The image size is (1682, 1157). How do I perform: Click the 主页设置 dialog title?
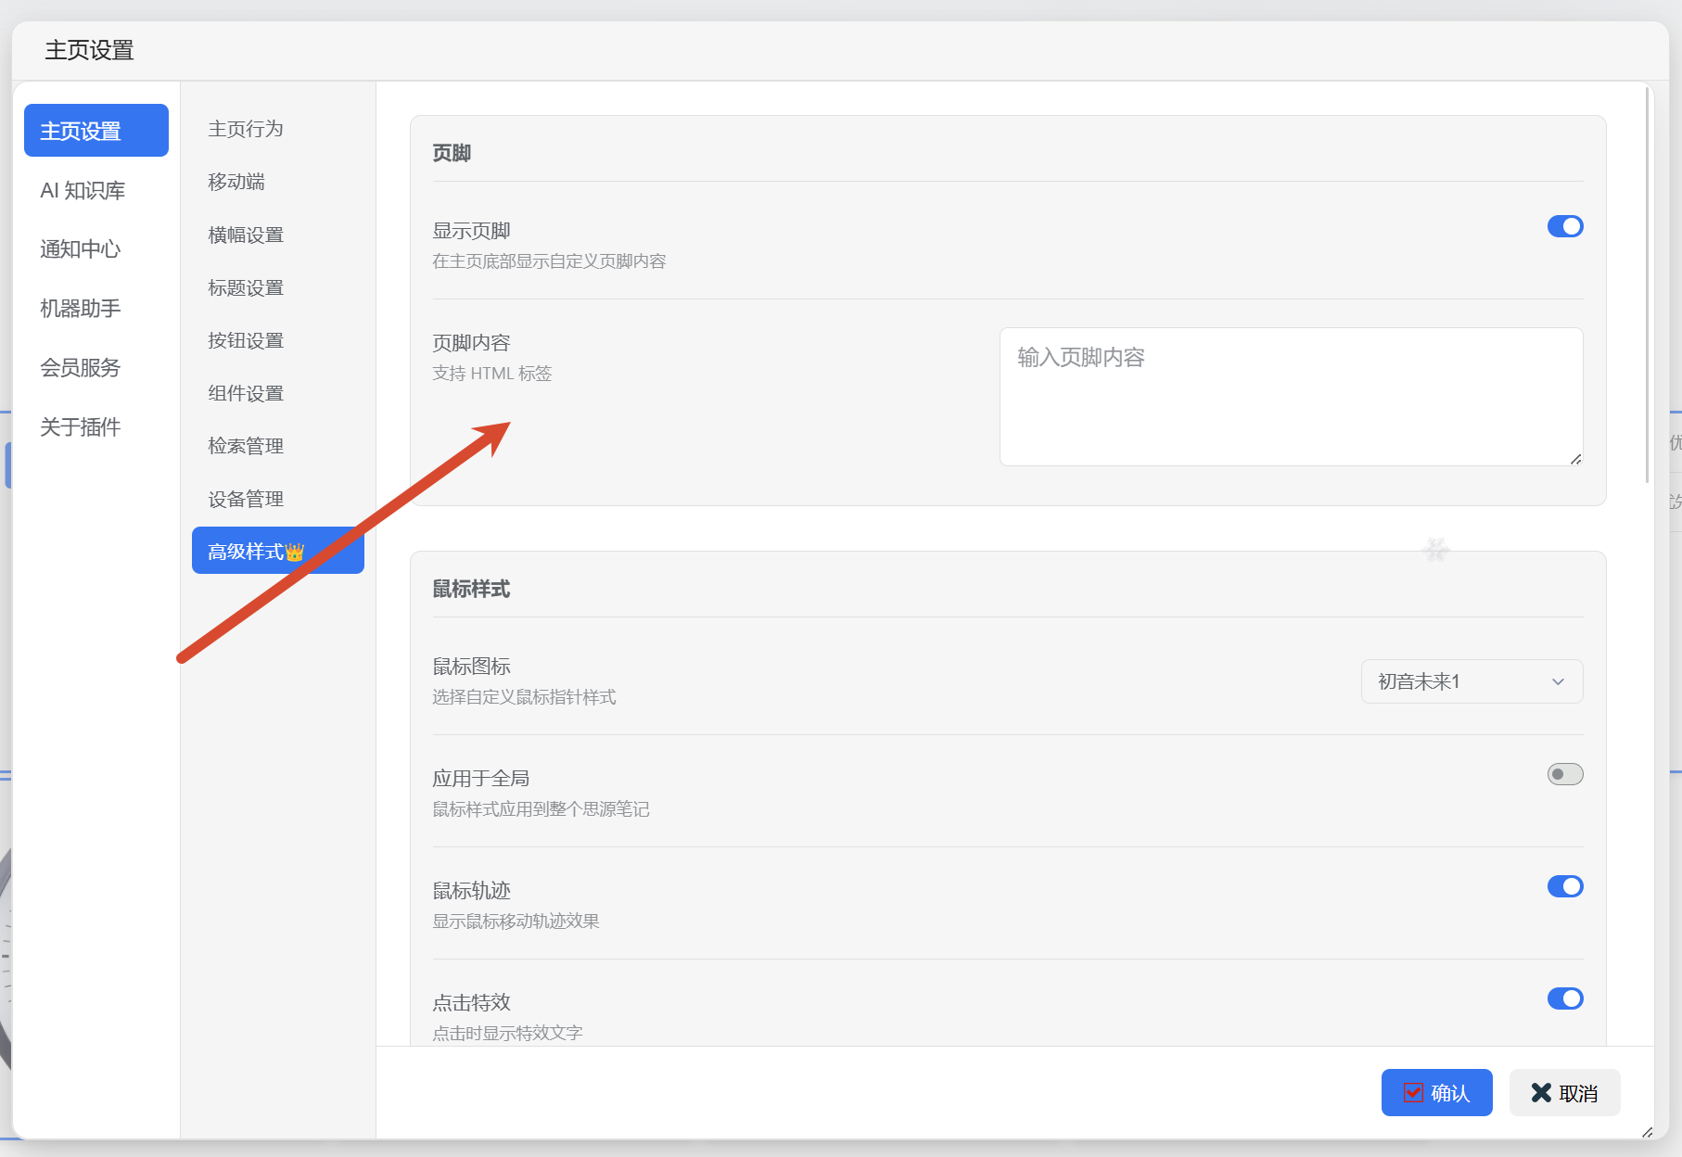[89, 50]
